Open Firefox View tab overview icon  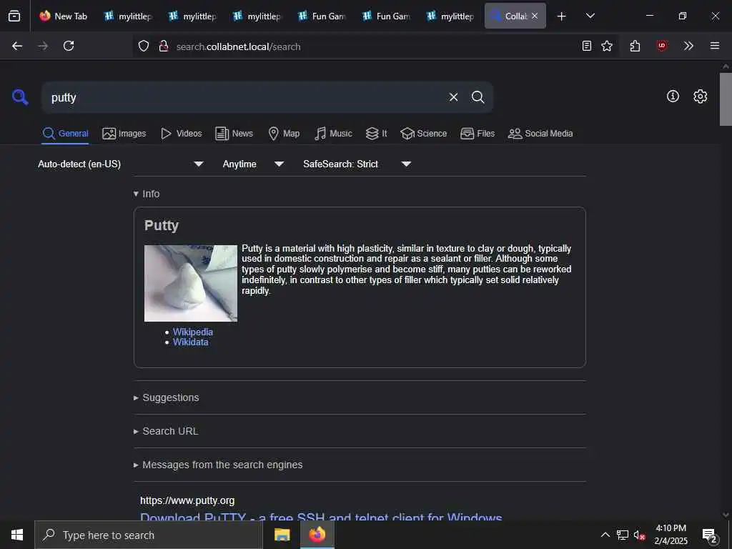pos(14,16)
